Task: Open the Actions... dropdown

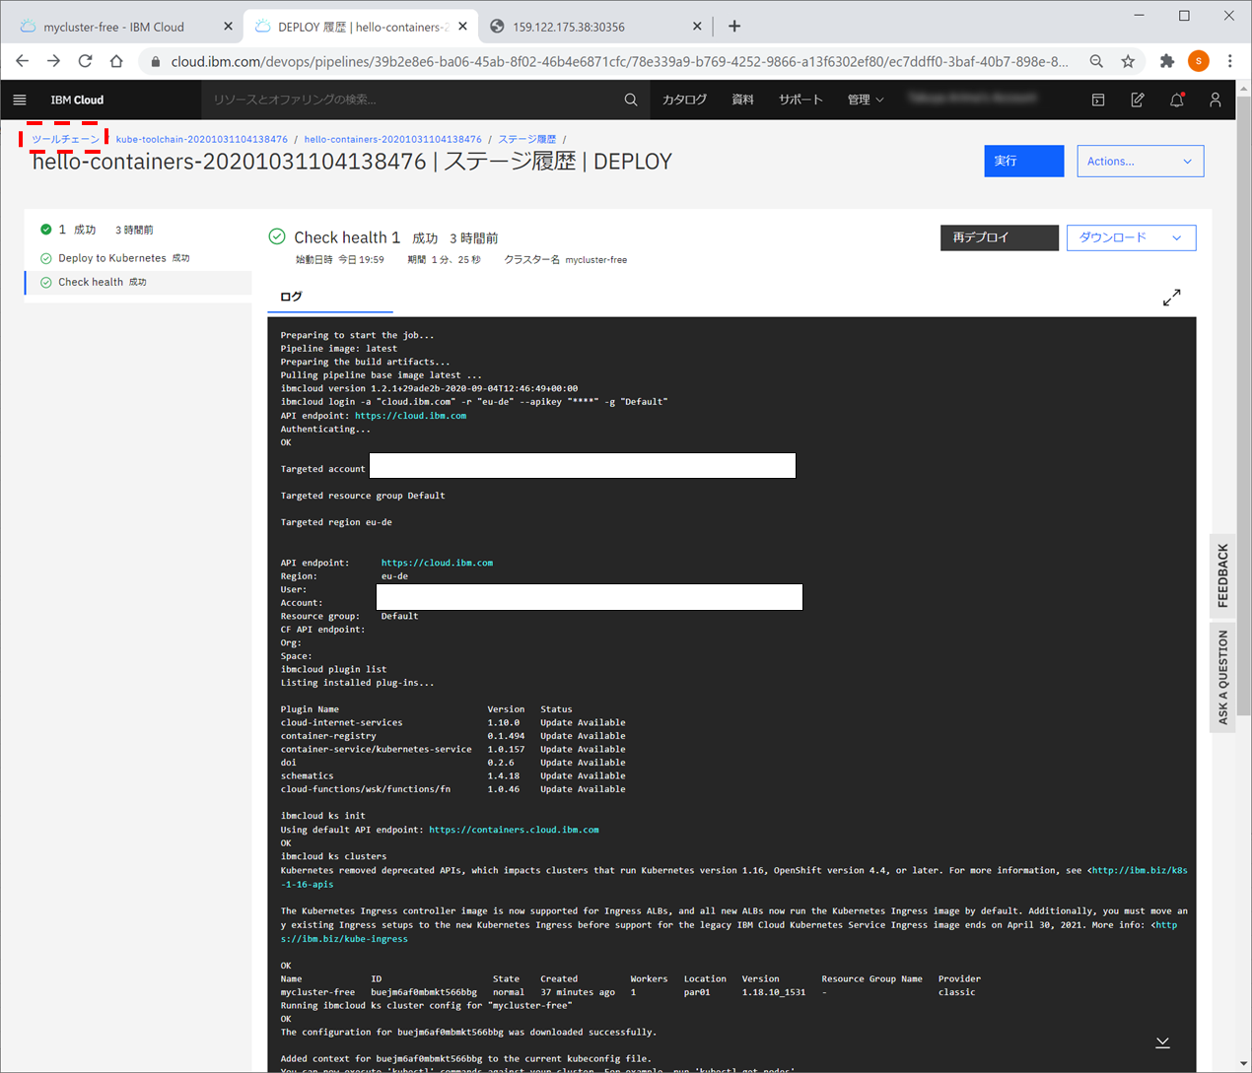Action: [1141, 162]
